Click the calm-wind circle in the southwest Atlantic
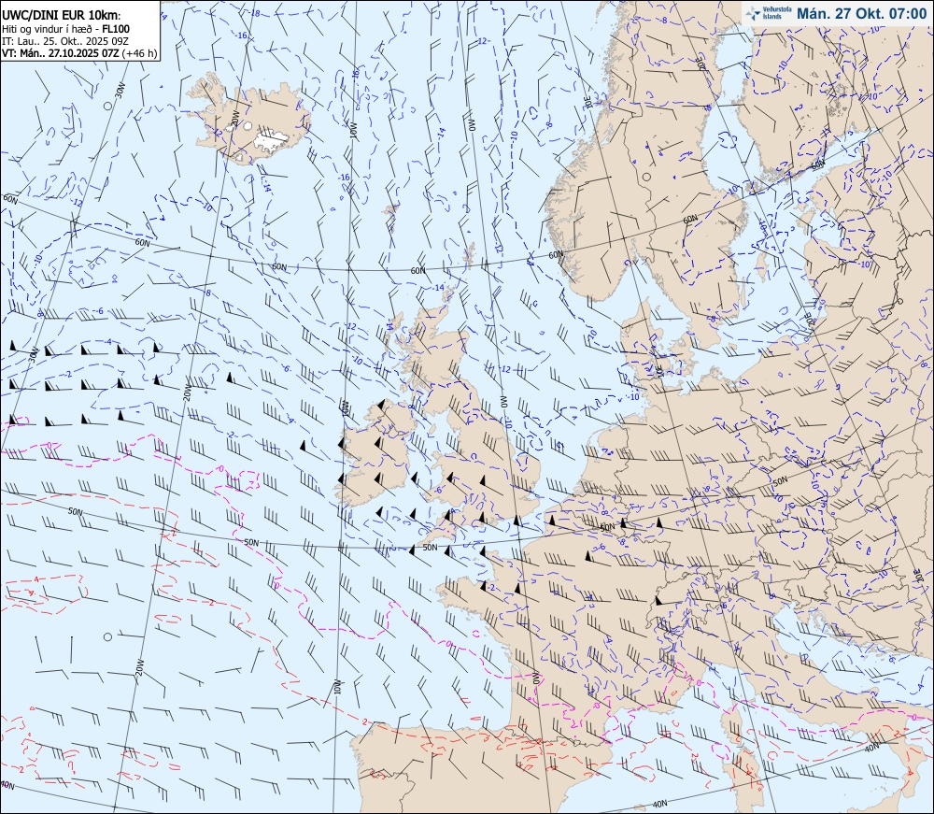 (x=107, y=637)
